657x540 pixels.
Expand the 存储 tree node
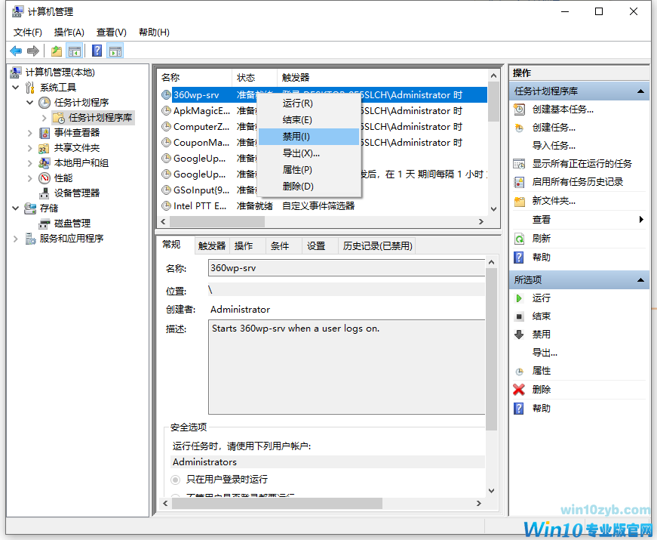[x=17, y=207]
